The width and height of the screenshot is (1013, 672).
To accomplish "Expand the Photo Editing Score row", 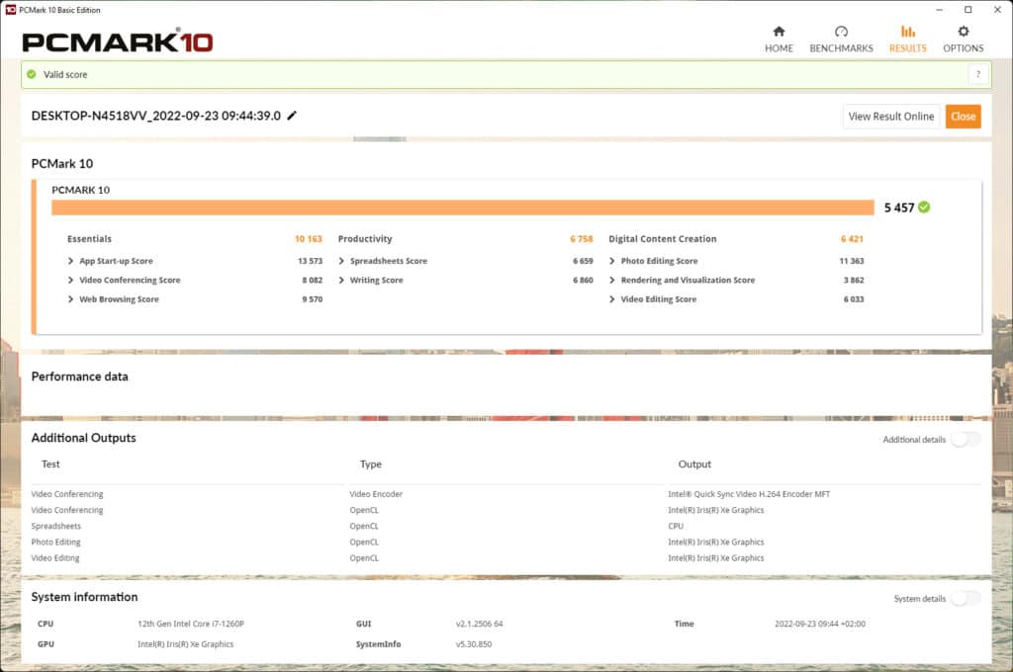I will (x=611, y=261).
